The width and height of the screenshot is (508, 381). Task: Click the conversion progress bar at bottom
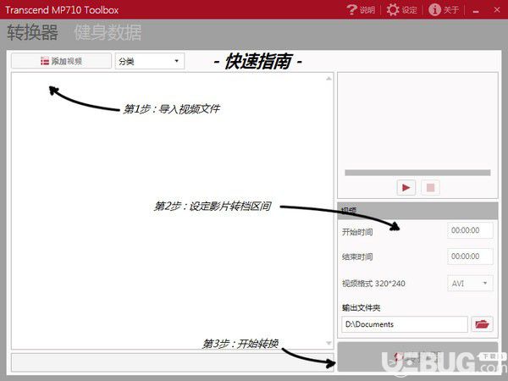(x=173, y=362)
